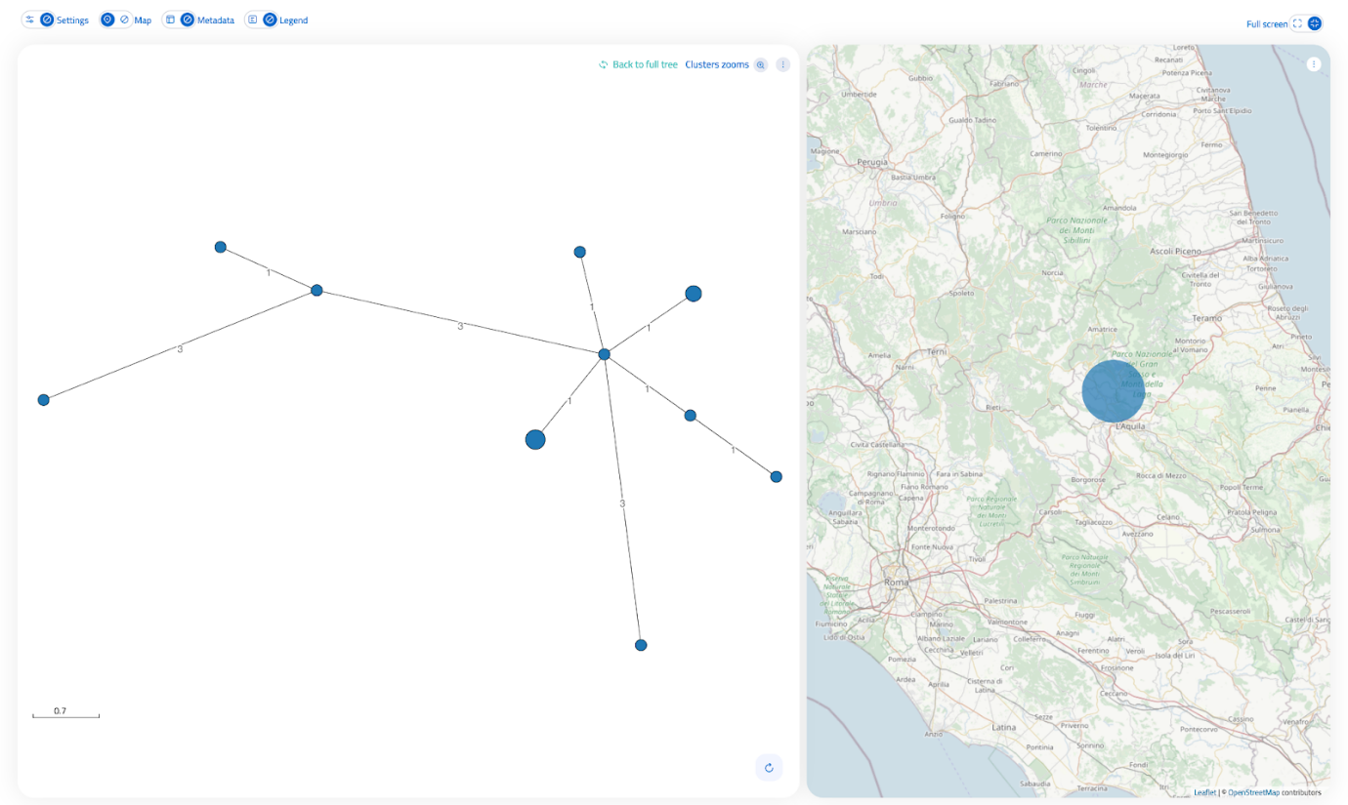Toggle the Metadata panel switch
This screenshot has height=805, width=1348.
coord(179,20)
